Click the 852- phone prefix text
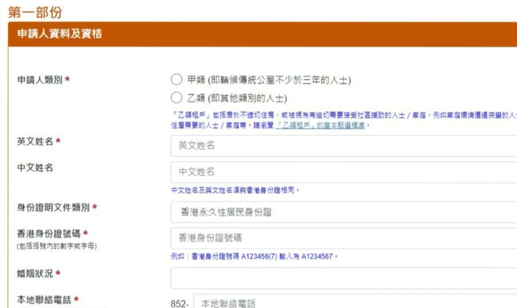This screenshot has width=517, height=308. coord(180,304)
